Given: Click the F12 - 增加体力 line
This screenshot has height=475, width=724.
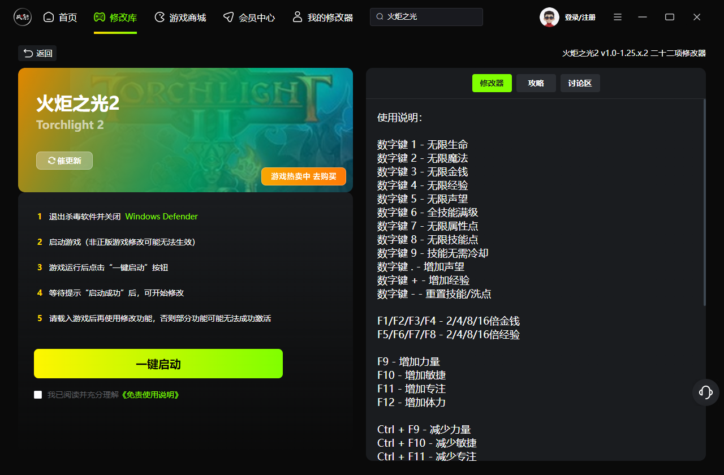Looking at the screenshot, I should click(412, 403).
